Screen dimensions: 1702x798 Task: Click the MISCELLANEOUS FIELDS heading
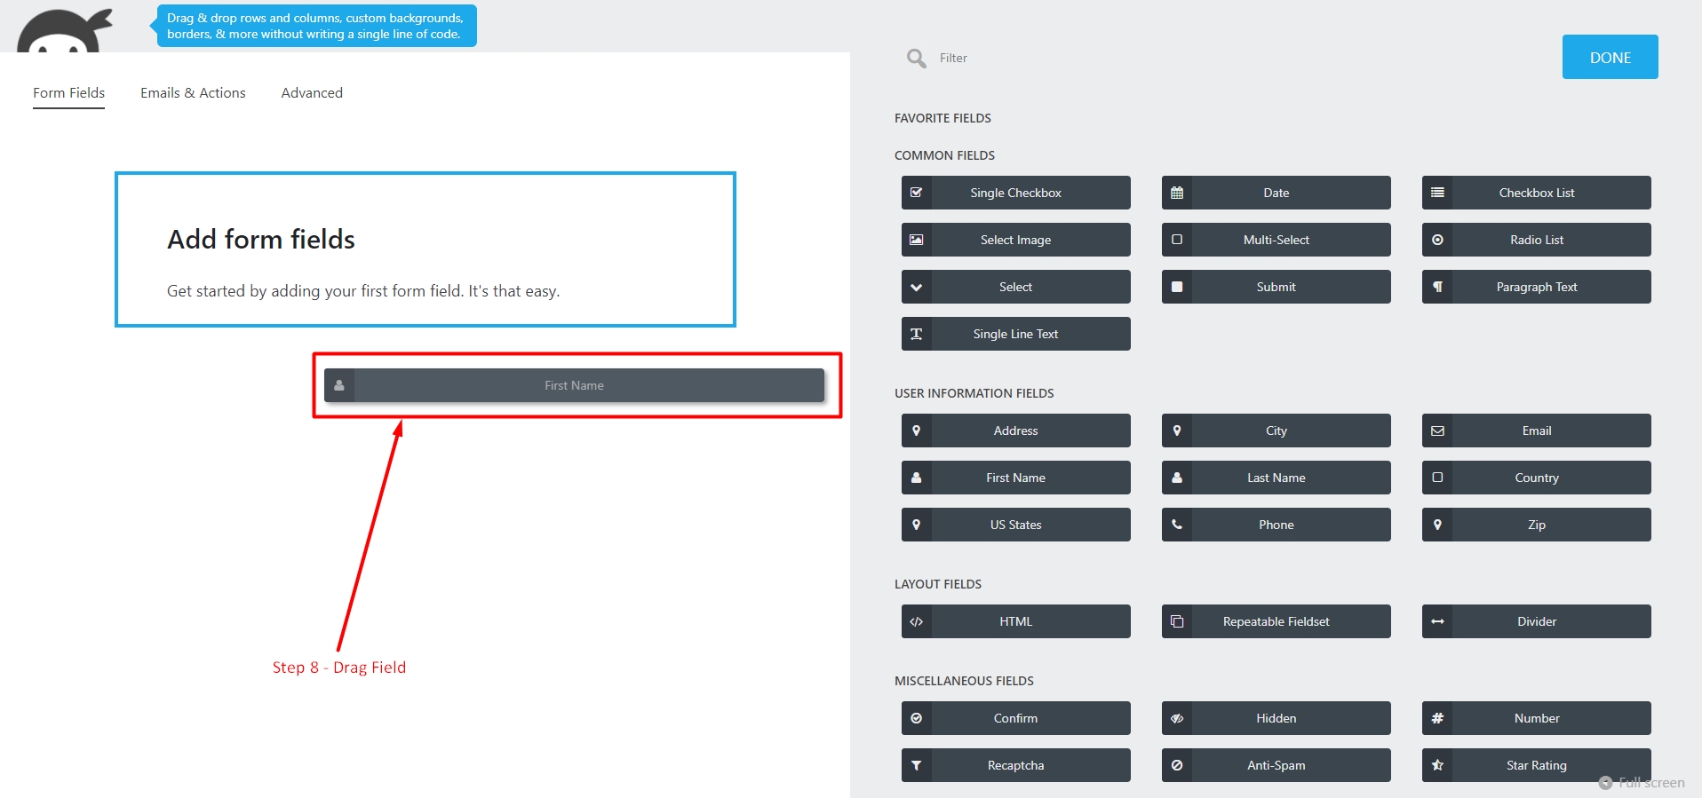click(964, 681)
